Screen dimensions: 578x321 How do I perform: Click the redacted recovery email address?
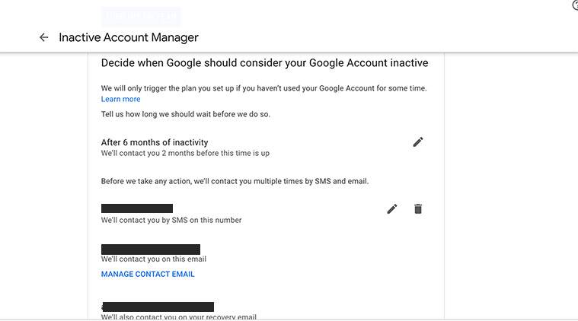tap(158, 307)
